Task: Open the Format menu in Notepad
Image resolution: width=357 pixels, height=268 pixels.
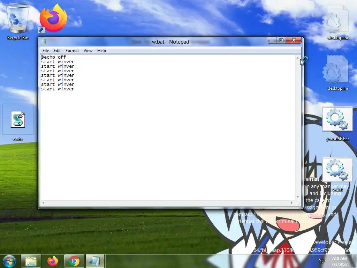Action: (x=72, y=51)
